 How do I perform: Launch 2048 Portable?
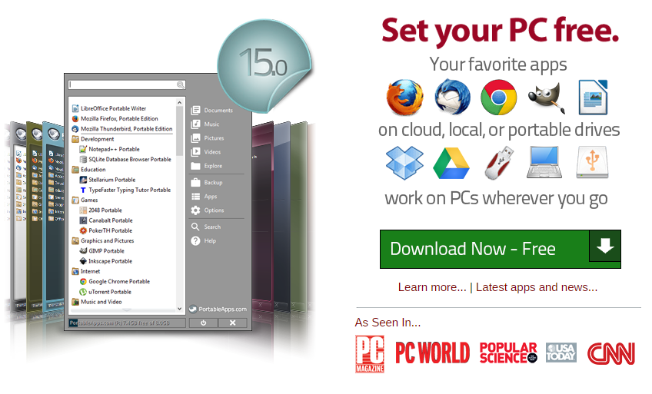pyautogui.click(x=101, y=210)
